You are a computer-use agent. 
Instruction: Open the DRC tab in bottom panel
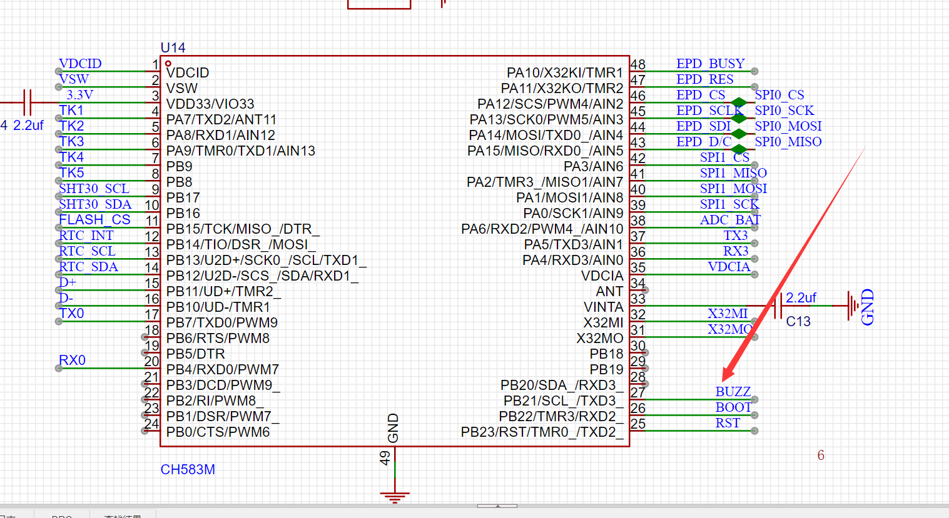click(x=61, y=516)
